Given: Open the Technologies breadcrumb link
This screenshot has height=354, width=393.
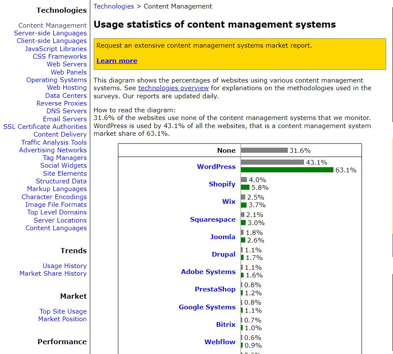Looking at the screenshot, I should (114, 6).
